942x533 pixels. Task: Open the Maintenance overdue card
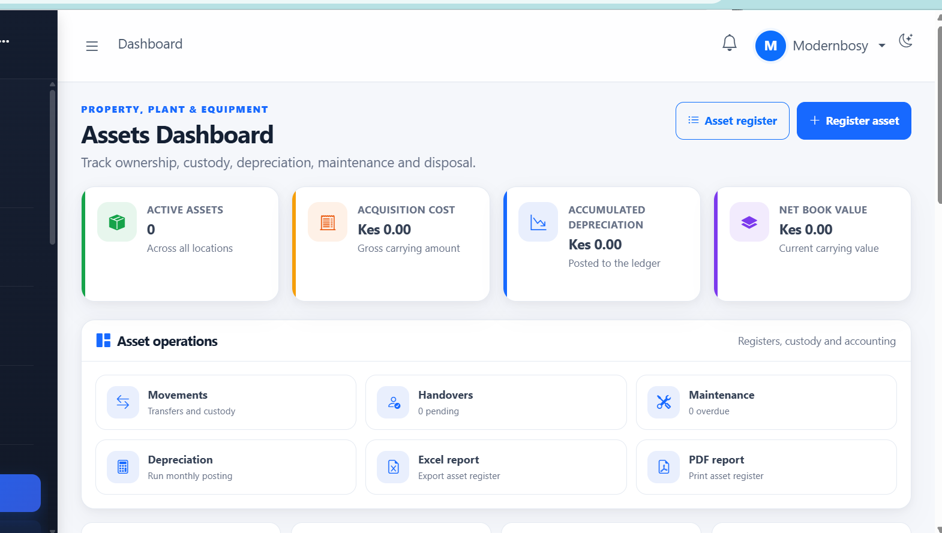pos(766,402)
